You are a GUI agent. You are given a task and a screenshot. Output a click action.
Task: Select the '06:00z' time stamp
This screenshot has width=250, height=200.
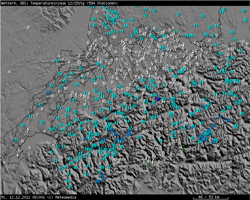[x=39, y=197]
